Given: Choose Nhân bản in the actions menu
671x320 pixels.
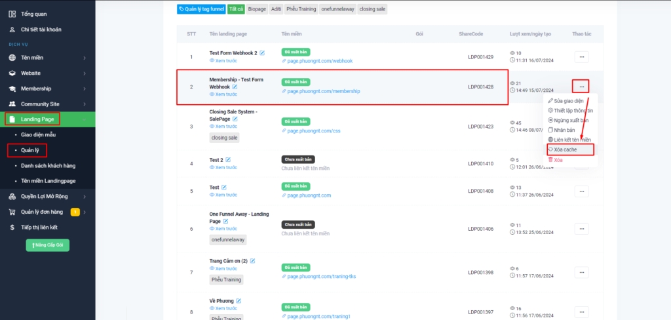Looking at the screenshot, I should (x=564, y=130).
